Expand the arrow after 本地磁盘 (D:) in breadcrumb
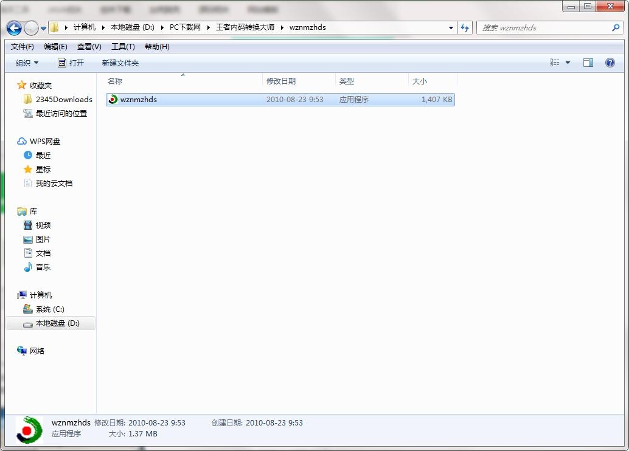The width and height of the screenshot is (629, 451). 162,27
